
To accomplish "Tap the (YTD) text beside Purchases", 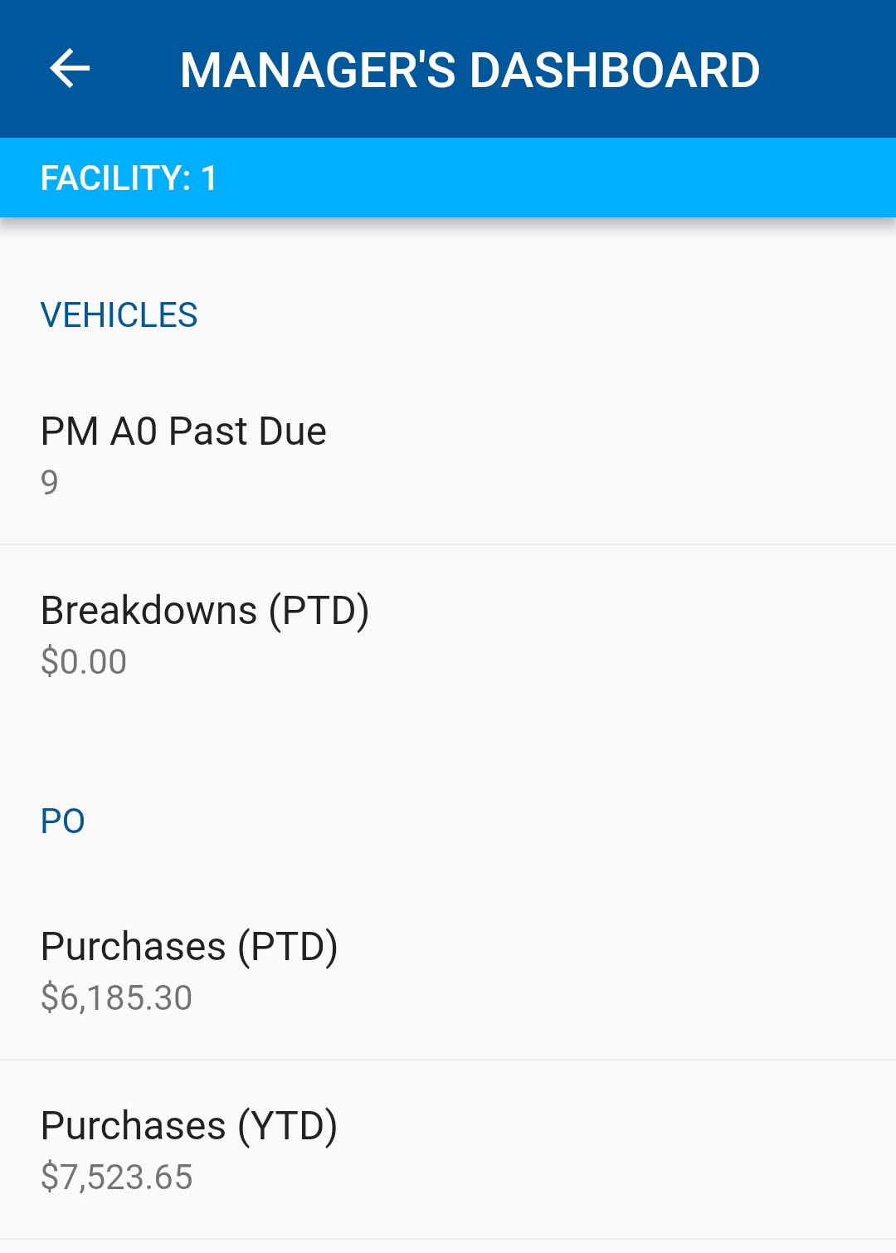I will tap(288, 1126).
